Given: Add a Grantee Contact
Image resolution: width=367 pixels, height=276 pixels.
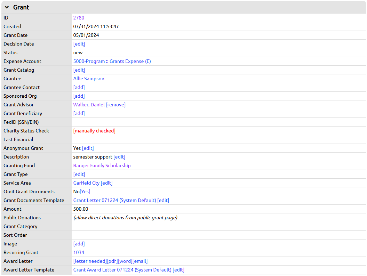Looking at the screenshot, I should [x=79, y=87].
